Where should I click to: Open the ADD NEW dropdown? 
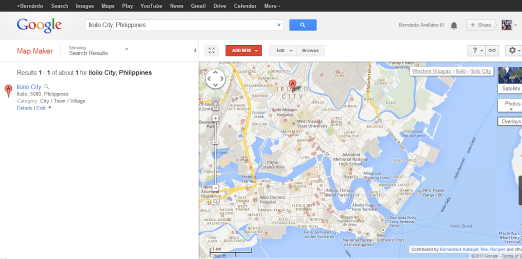point(243,50)
